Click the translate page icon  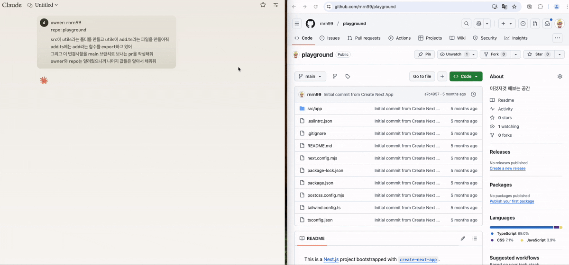505,7
